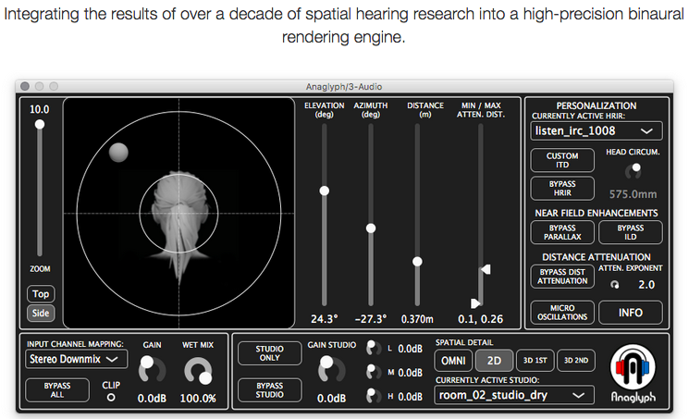
Task: Select 3D 2ND spatial detail
Action: click(576, 361)
